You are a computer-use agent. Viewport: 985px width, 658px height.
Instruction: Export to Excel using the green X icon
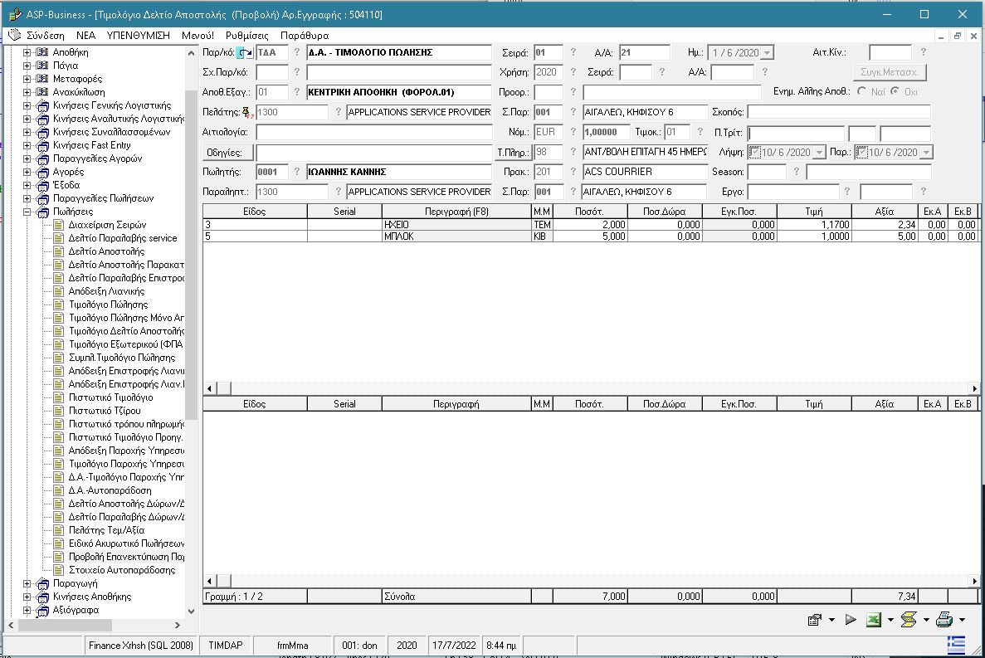coord(873,621)
